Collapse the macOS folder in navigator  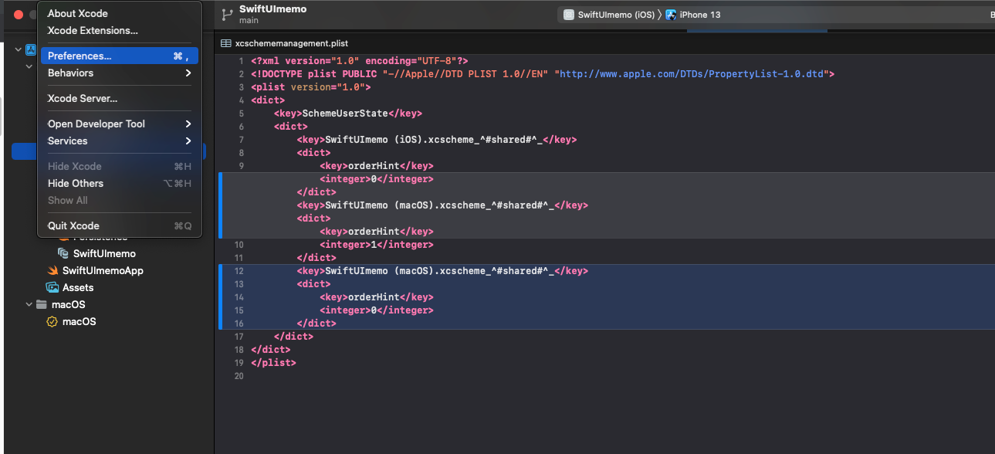(x=29, y=304)
